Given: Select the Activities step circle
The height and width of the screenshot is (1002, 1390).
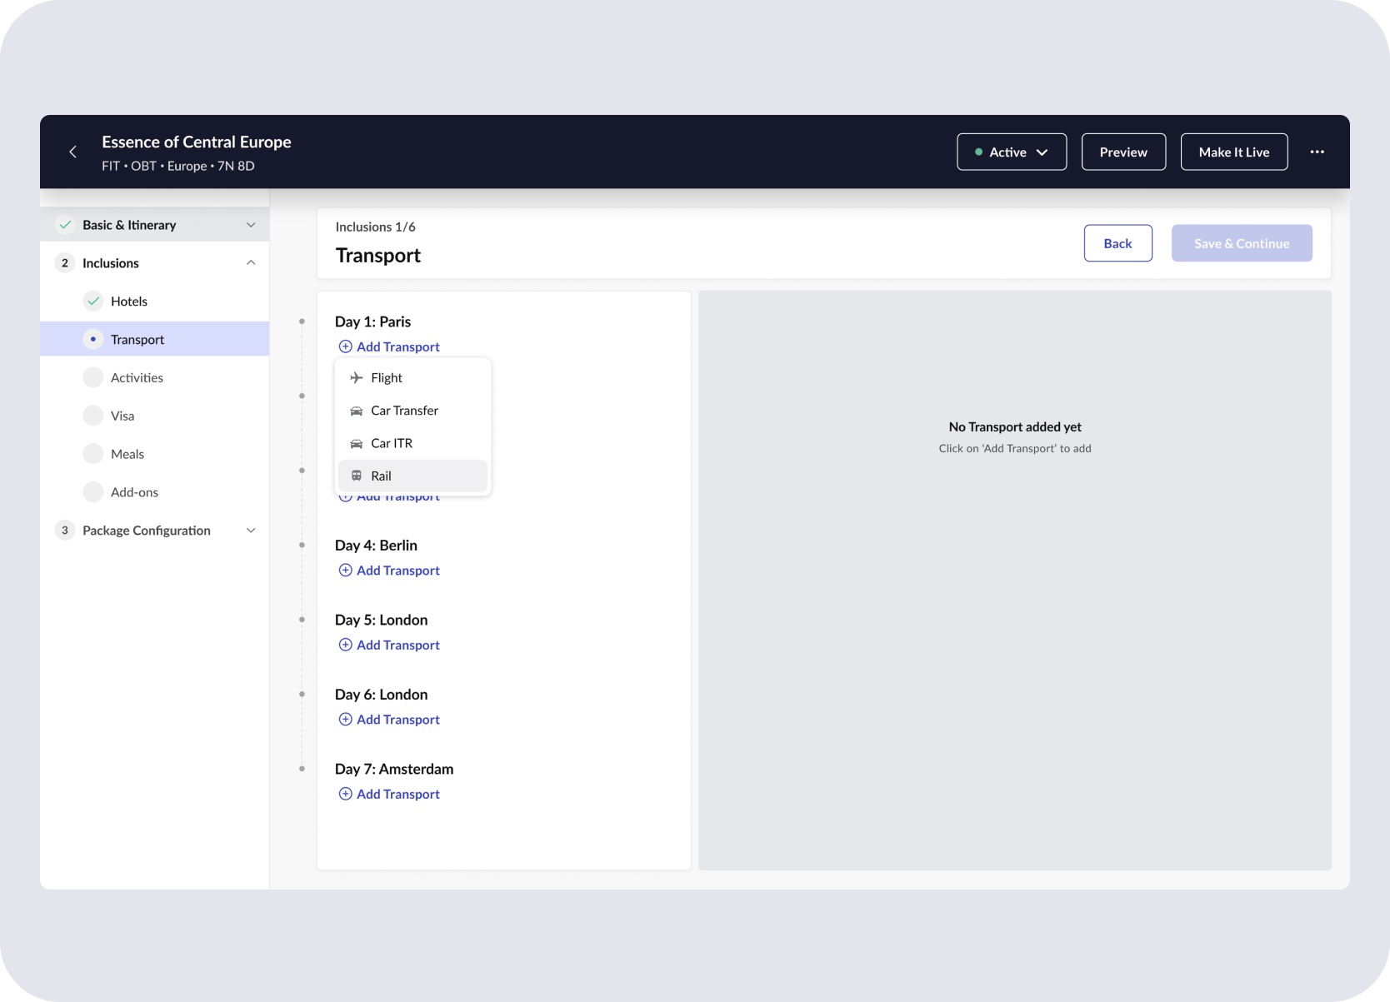Looking at the screenshot, I should (x=93, y=377).
